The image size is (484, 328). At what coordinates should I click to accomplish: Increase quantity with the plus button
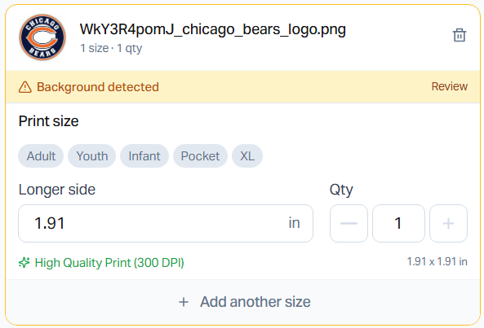click(448, 223)
